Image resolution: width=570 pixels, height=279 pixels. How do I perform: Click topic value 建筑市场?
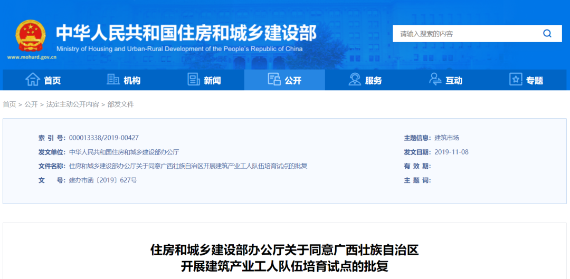pyautogui.click(x=447, y=138)
